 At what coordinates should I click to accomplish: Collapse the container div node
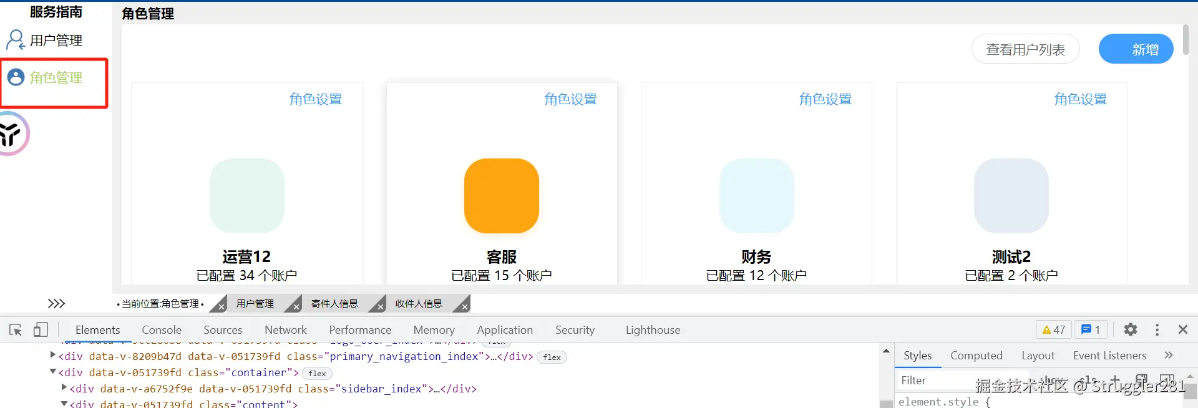[x=52, y=372]
